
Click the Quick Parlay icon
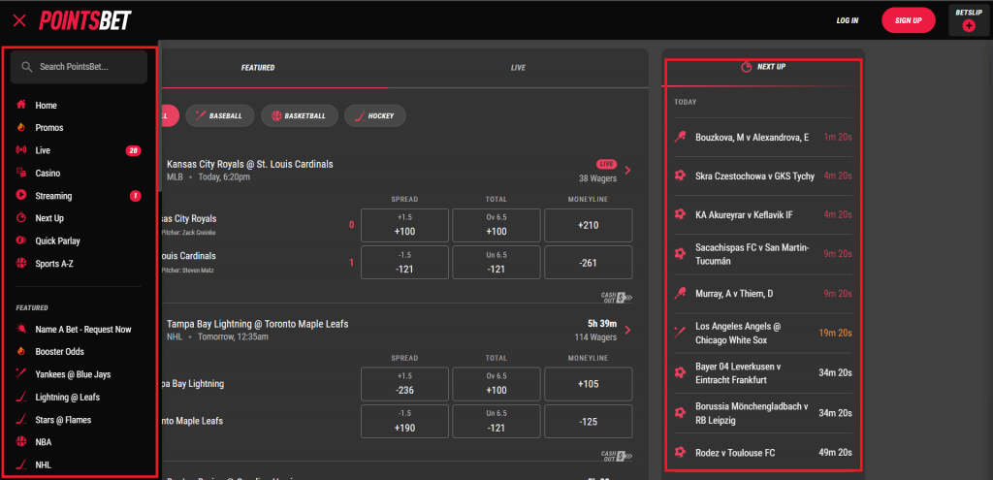[x=21, y=240]
